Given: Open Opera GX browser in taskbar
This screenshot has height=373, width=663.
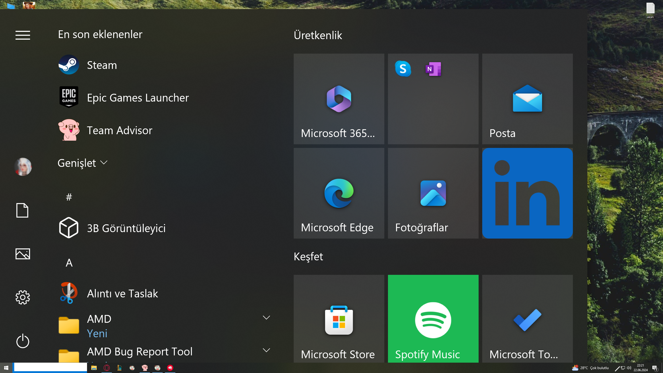Looking at the screenshot, I should (x=106, y=368).
